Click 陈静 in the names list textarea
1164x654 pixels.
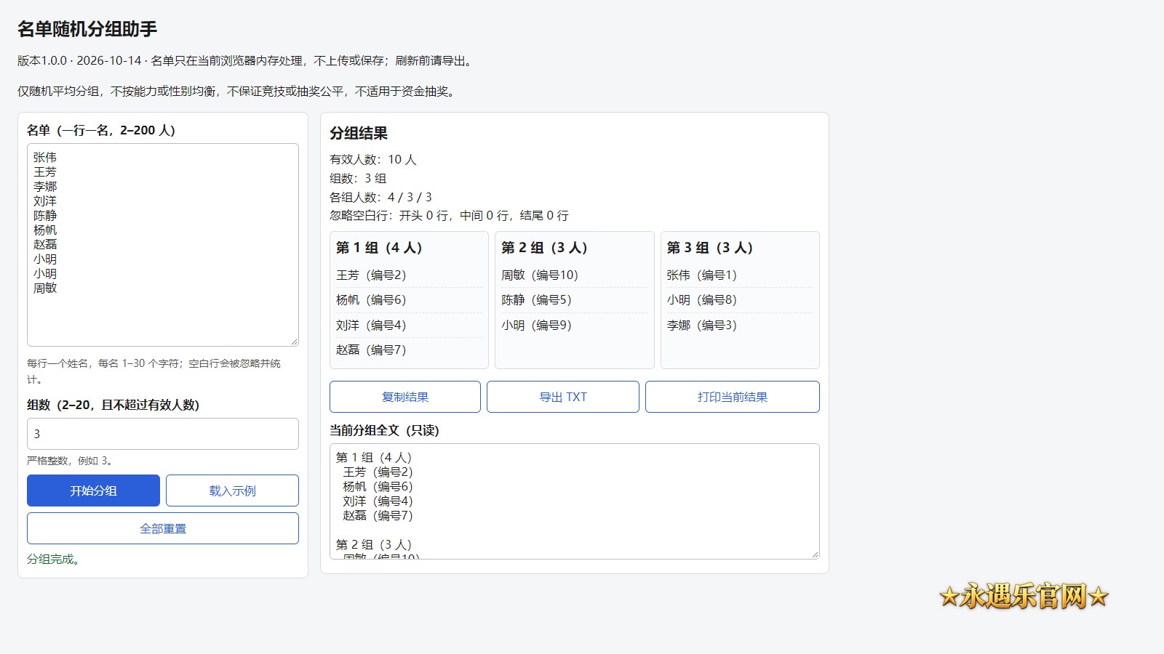(x=45, y=216)
